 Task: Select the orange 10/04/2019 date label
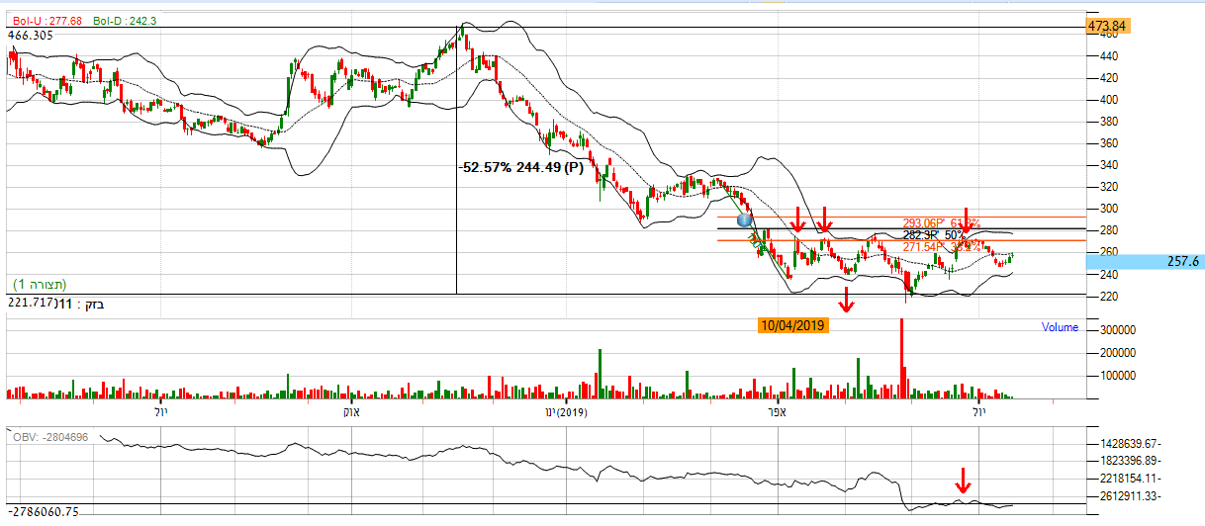(x=792, y=323)
